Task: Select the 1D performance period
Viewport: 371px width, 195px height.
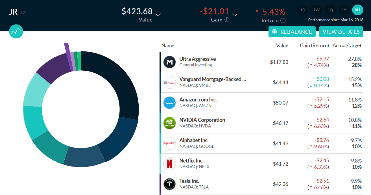Action: point(302,10)
